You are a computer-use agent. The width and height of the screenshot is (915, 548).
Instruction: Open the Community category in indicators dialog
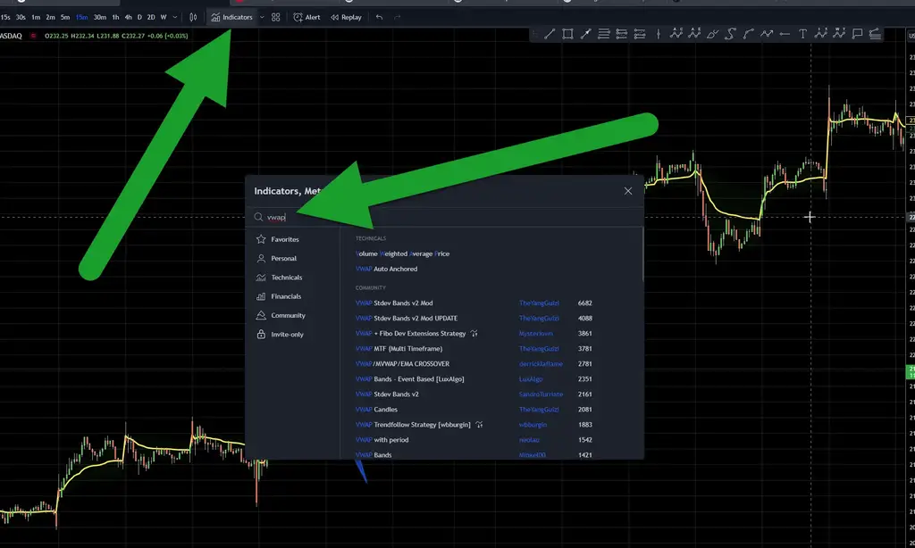pos(288,315)
